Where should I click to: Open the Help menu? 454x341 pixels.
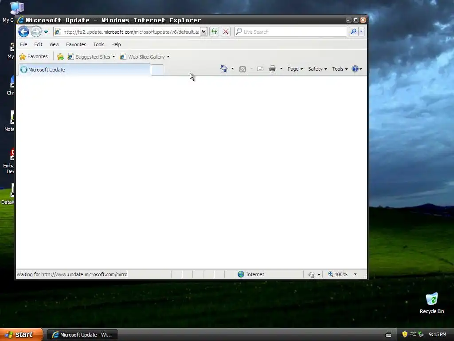[116, 44]
